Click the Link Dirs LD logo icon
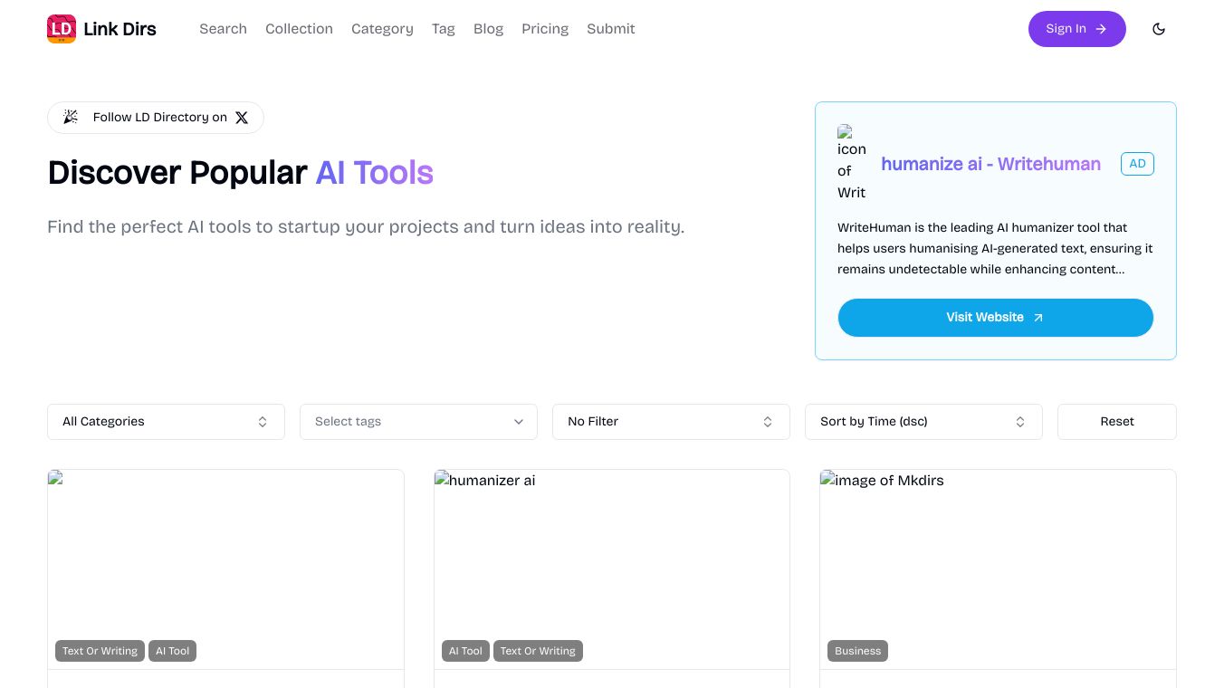 click(x=62, y=29)
